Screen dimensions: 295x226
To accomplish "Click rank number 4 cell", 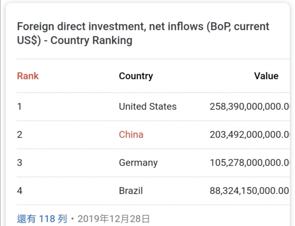I will point(20,191).
